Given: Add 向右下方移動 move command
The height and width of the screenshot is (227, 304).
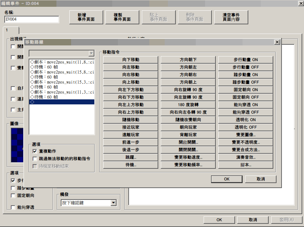Looking at the screenshot, I should tap(131, 97).
